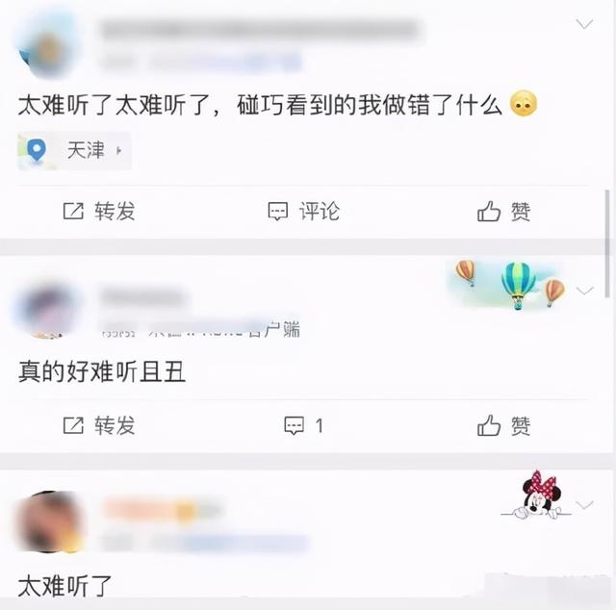The image size is (616, 610).
Task: Click the vertical scrollbar on the right
Action: pyautogui.click(x=607, y=243)
